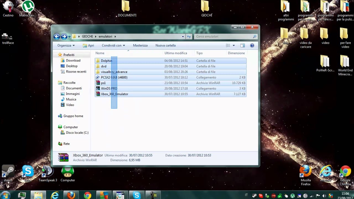
Task: Open Rete in the navigation pane
Action: pyautogui.click(x=66, y=144)
